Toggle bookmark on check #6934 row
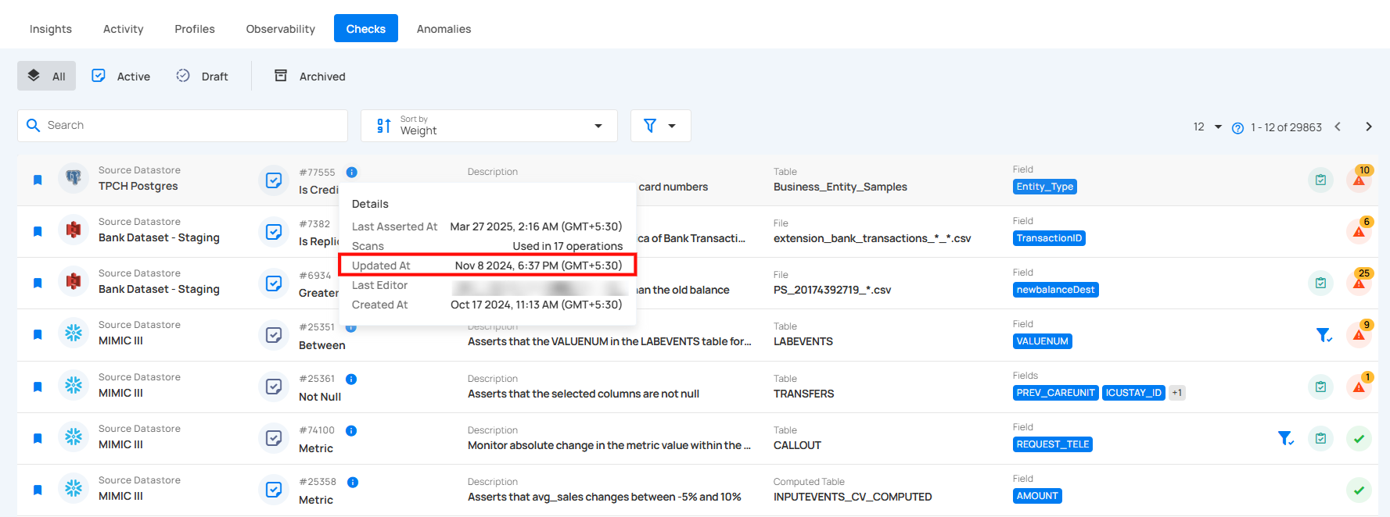This screenshot has height=517, width=1390. tap(38, 283)
